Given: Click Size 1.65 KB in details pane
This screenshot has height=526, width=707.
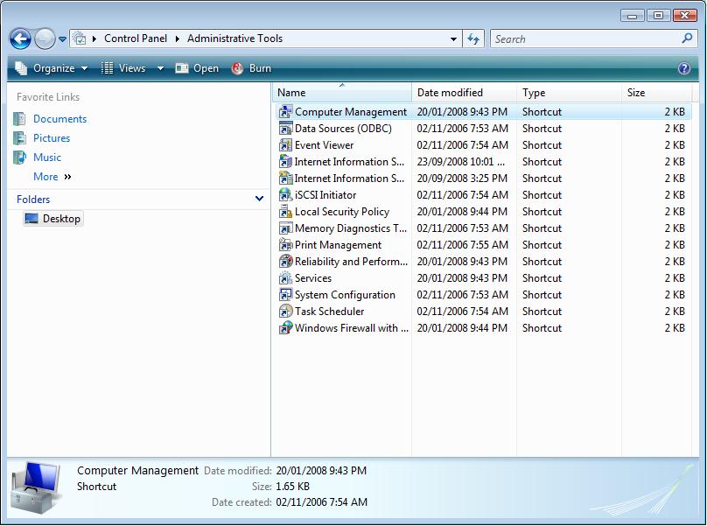Looking at the screenshot, I should pyautogui.click(x=292, y=487).
